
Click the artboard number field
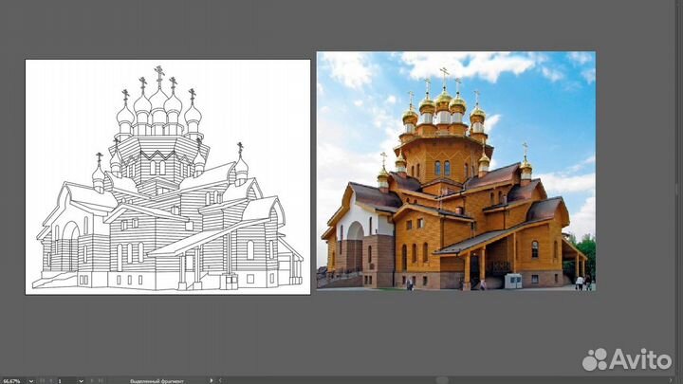coord(66,380)
